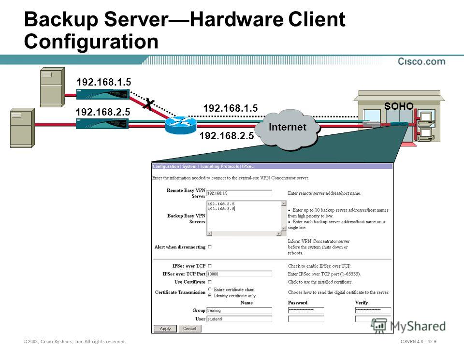464x348 pixels.
Task: Click the 192.168.1.5 label above the top concentrator
Action: click(x=103, y=82)
